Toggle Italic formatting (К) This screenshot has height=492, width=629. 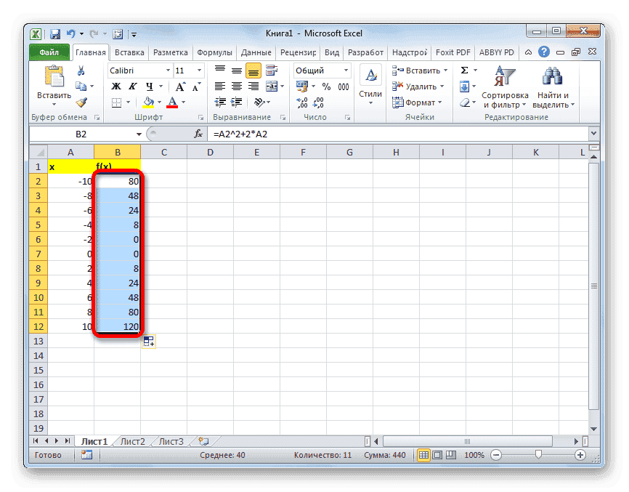pos(130,87)
